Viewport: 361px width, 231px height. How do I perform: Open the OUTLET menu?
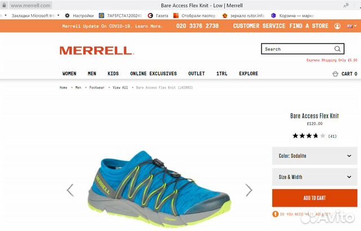pyautogui.click(x=196, y=73)
